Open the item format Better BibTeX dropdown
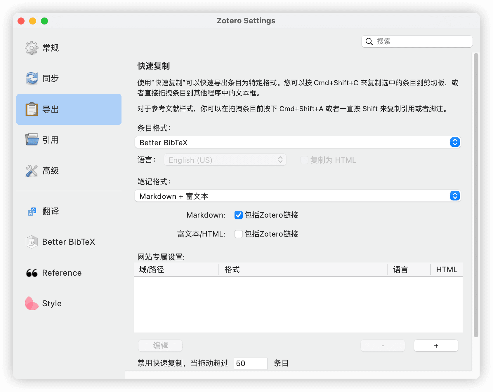 (297, 142)
